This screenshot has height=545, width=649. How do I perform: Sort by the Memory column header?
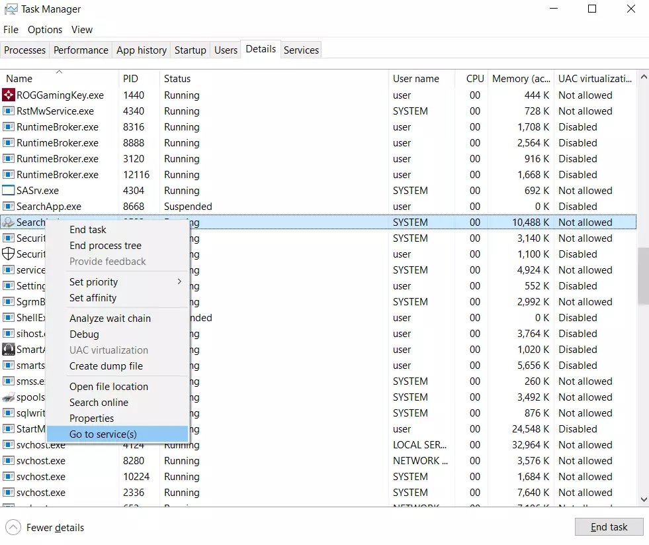coord(521,78)
